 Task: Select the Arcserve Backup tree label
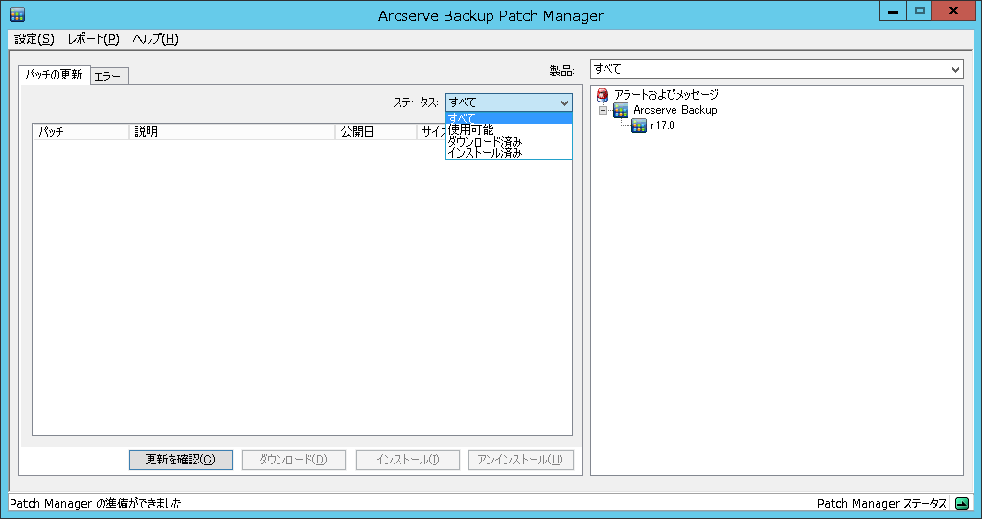tap(675, 110)
